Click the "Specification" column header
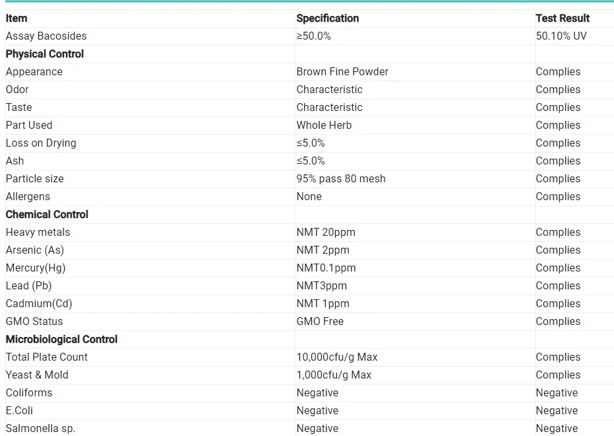The image size is (614, 436). click(327, 18)
